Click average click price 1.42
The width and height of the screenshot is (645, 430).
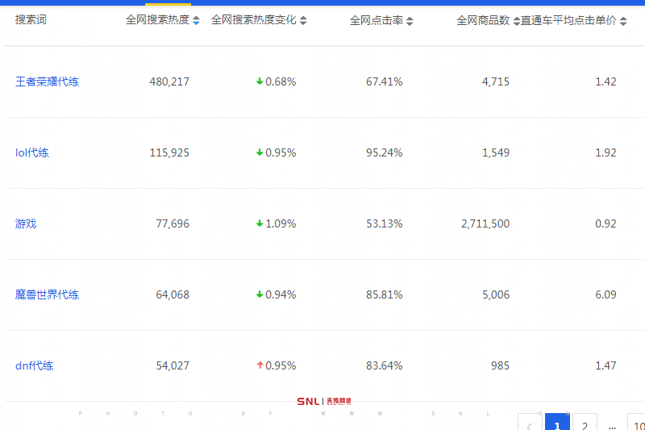pos(606,81)
